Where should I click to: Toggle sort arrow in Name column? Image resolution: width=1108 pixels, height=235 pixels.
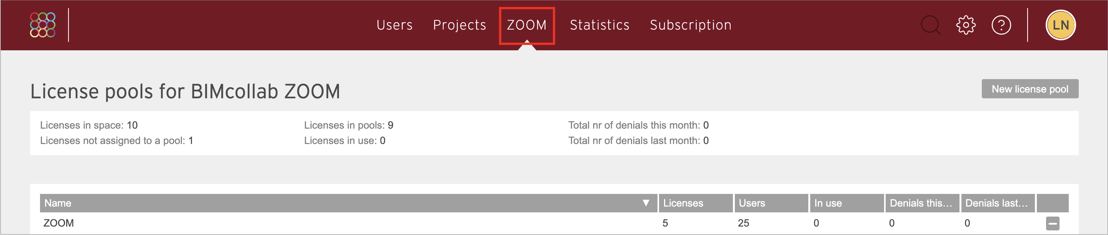645,203
